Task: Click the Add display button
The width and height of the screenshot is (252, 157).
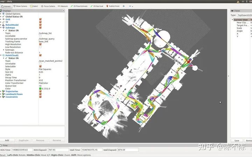Action: tap(7, 140)
